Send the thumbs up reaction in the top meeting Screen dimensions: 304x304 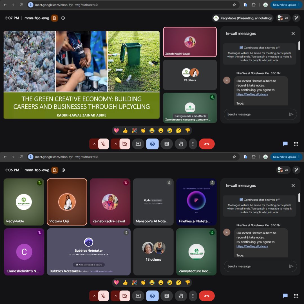click(125, 131)
